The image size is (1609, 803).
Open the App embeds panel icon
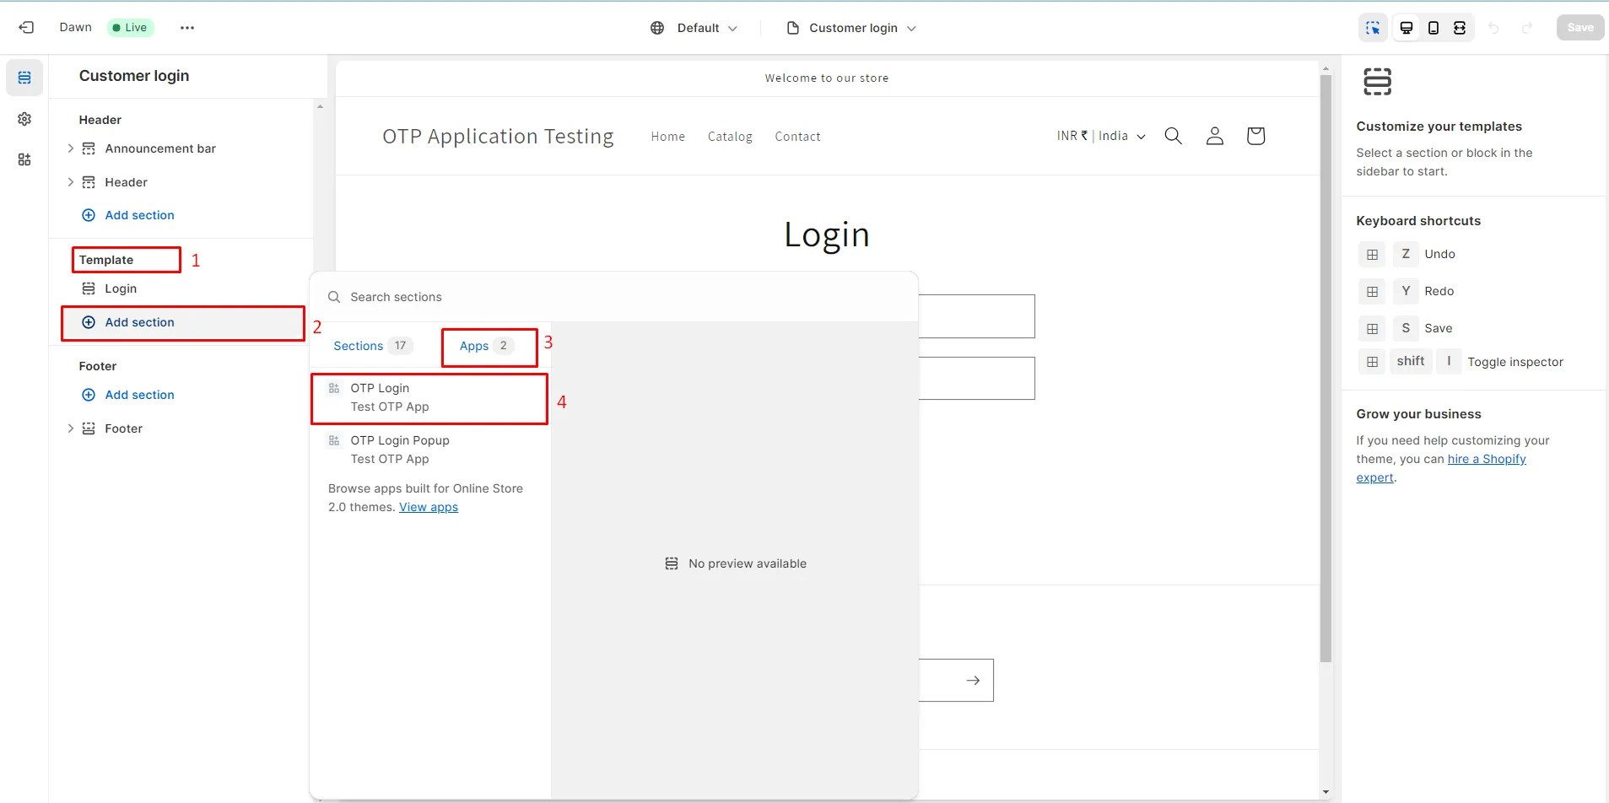click(x=24, y=159)
